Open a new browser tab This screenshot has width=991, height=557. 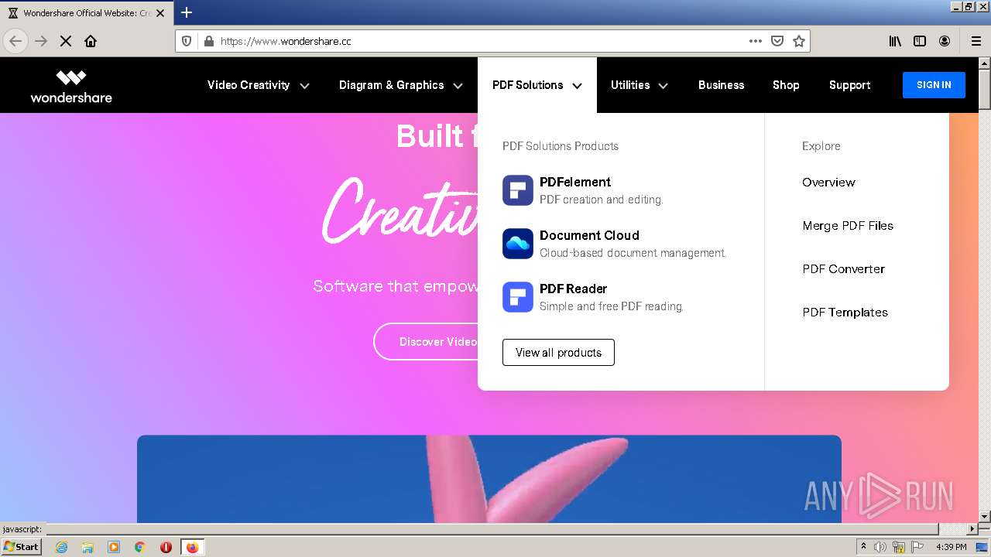(187, 12)
